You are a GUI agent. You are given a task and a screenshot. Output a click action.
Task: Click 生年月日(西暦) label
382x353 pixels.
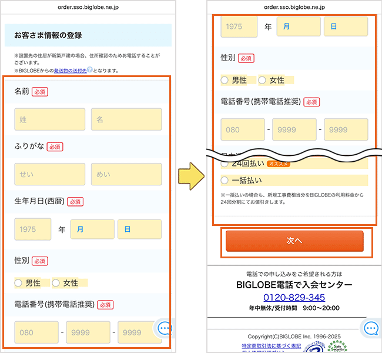(x=39, y=201)
